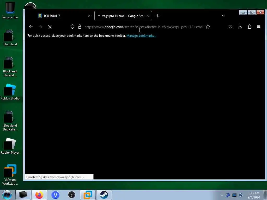Open the V app on taskbar
This screenshot has width=267, height=200.
pos(56,195)
